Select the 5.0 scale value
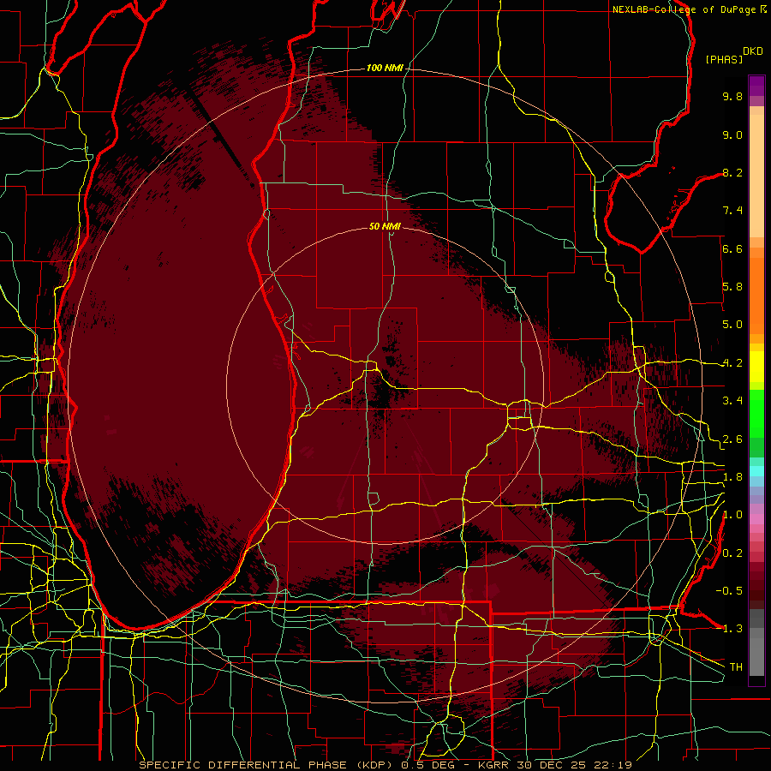This screenshot has height=771, width=771. (x=732, y=325)
